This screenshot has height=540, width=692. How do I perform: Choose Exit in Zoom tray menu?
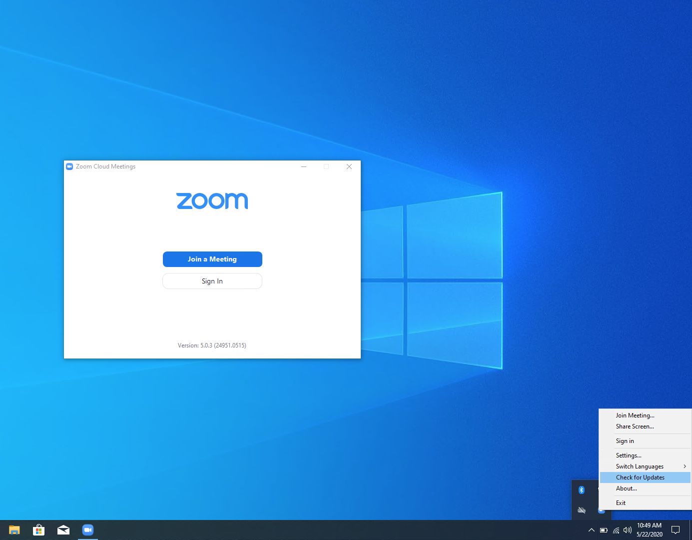click(645, 503)
